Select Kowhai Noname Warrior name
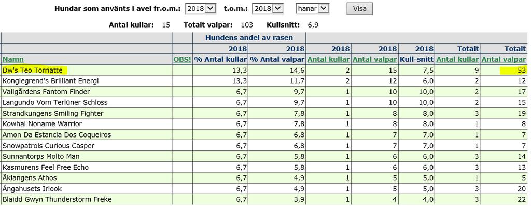Screen dimensions: 531x206 42,124
